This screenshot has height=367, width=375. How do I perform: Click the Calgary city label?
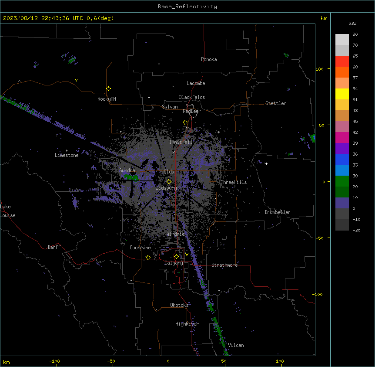coord(174,263)
